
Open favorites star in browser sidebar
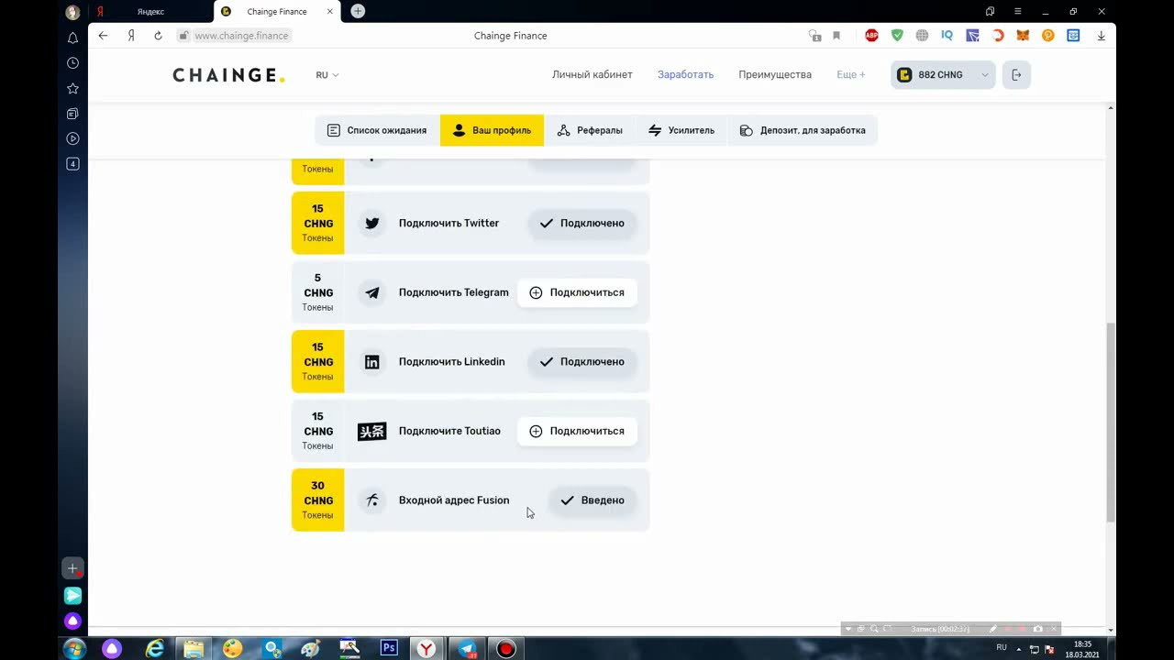click(x=72, y=89)
